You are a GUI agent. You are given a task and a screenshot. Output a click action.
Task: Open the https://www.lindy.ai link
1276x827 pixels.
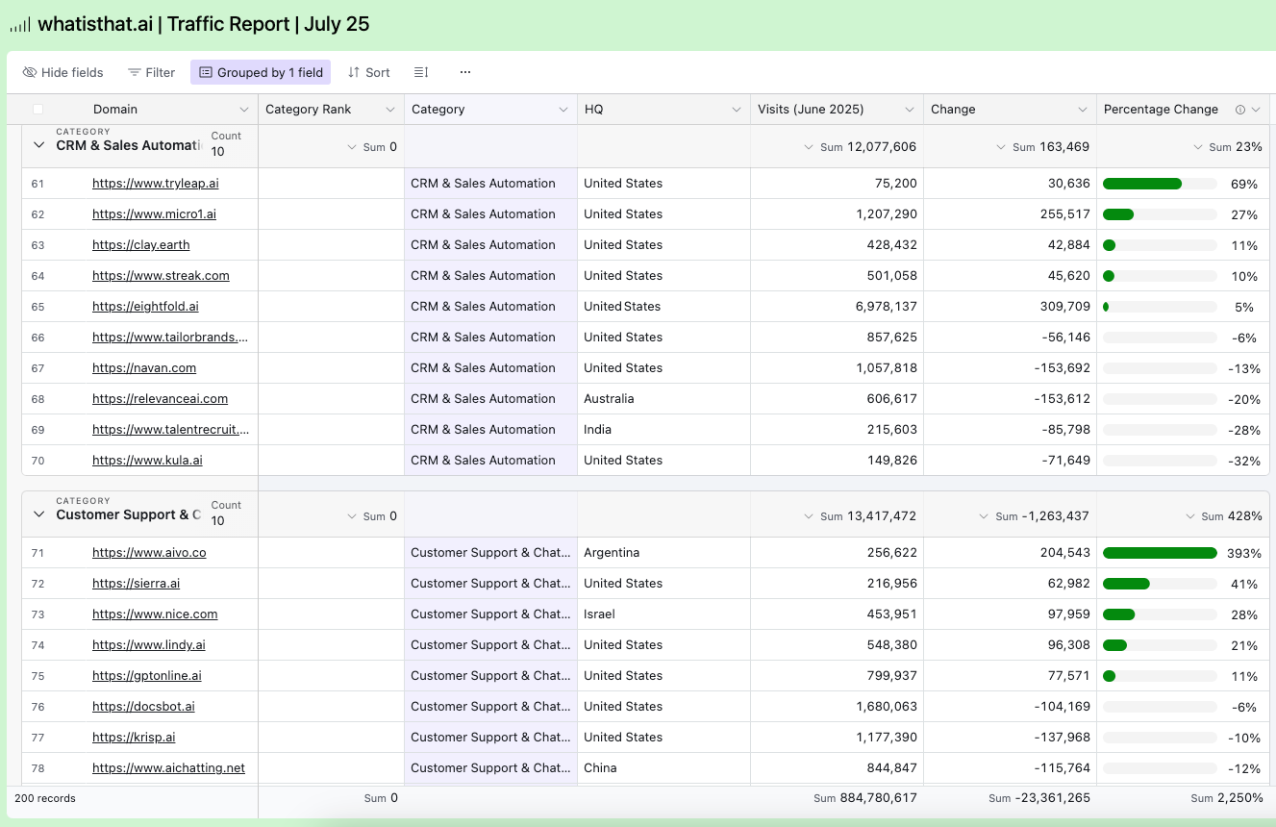149,645
